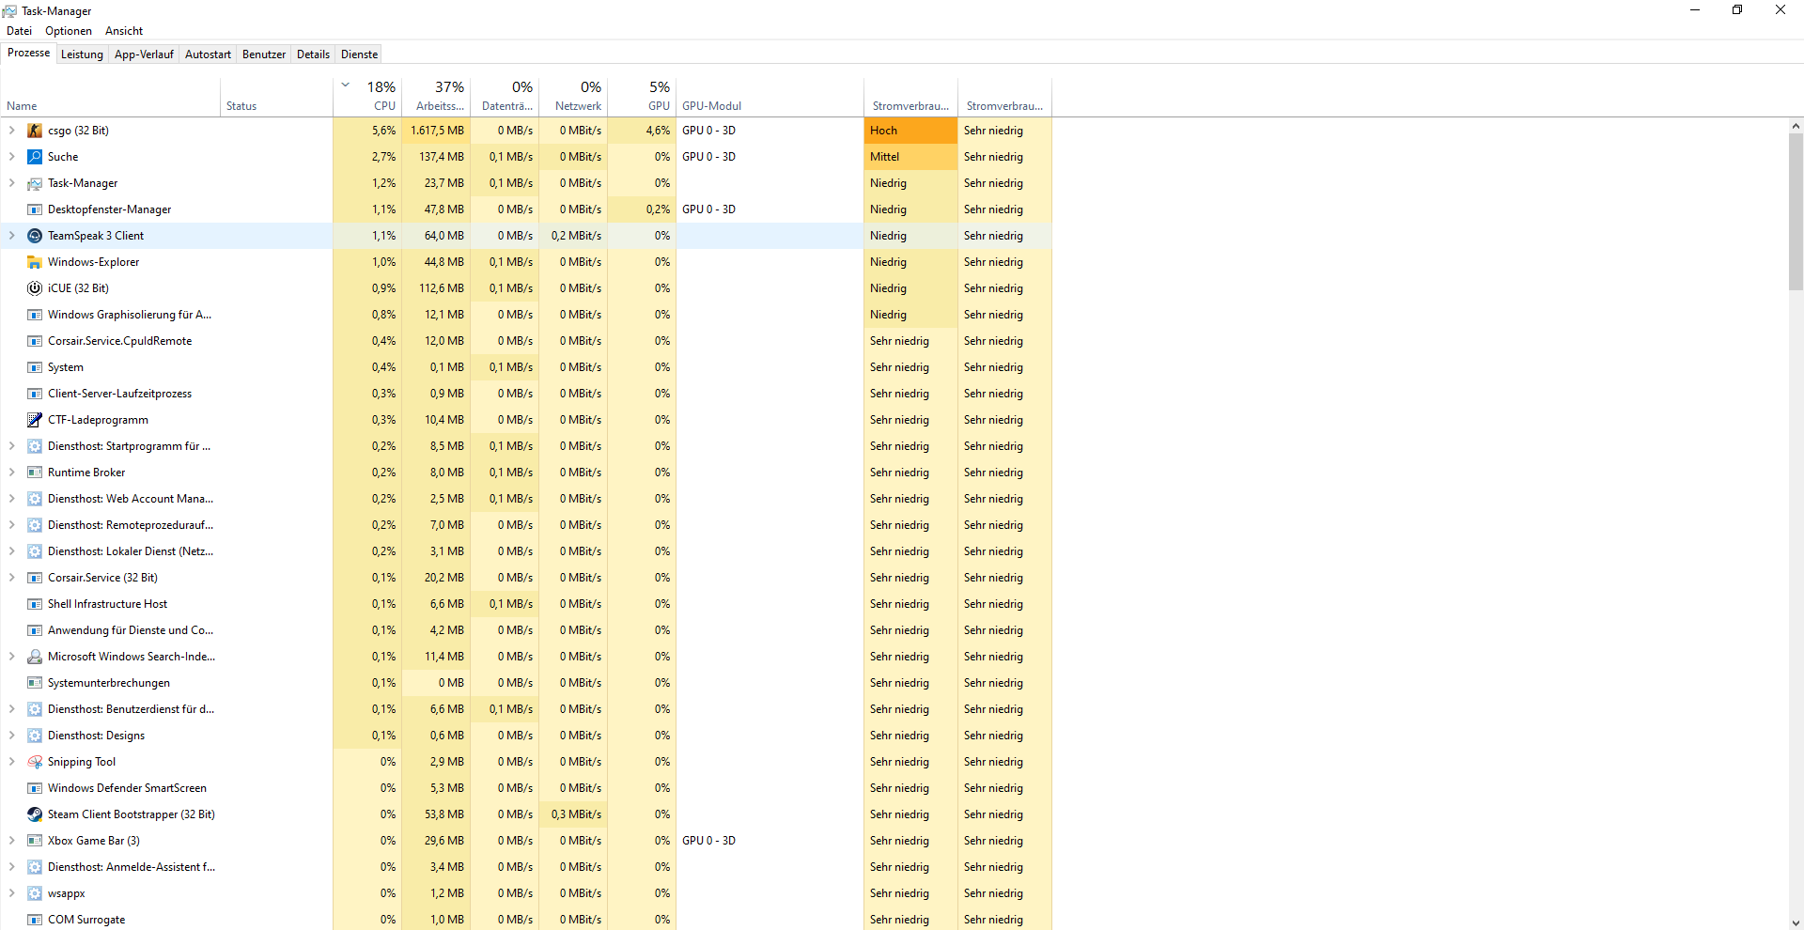
Task: Switch to the Leistung tab
Action: click(82, 54)
